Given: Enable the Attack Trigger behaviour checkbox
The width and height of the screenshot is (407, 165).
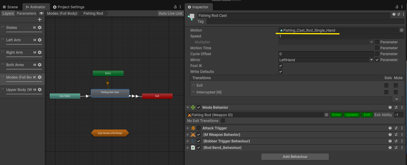Looking at the screenshot, I should coord(199,128).
